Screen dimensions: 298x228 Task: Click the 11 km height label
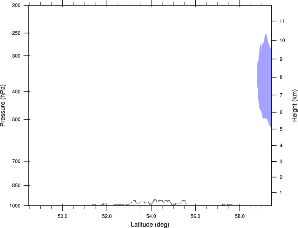(x=282, y=21)
